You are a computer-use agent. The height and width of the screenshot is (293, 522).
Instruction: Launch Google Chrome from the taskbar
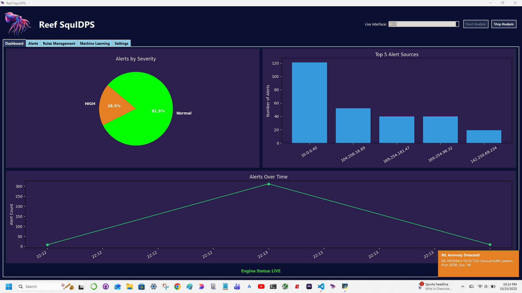178,286
